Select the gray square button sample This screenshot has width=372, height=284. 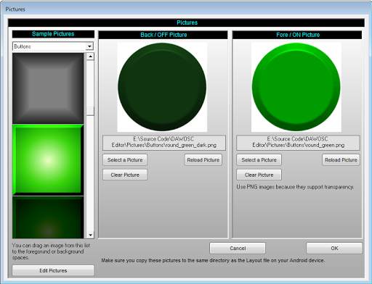(x=48, y=88)
